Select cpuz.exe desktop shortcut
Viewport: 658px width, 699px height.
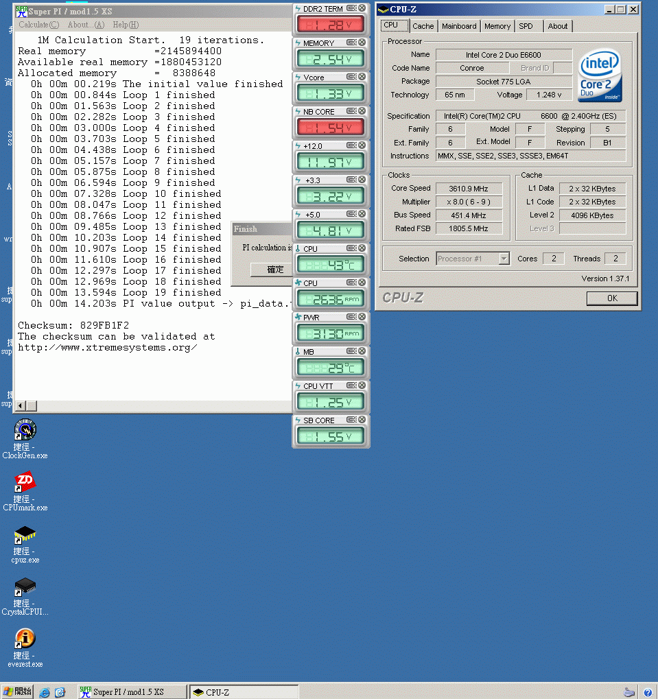25,544
